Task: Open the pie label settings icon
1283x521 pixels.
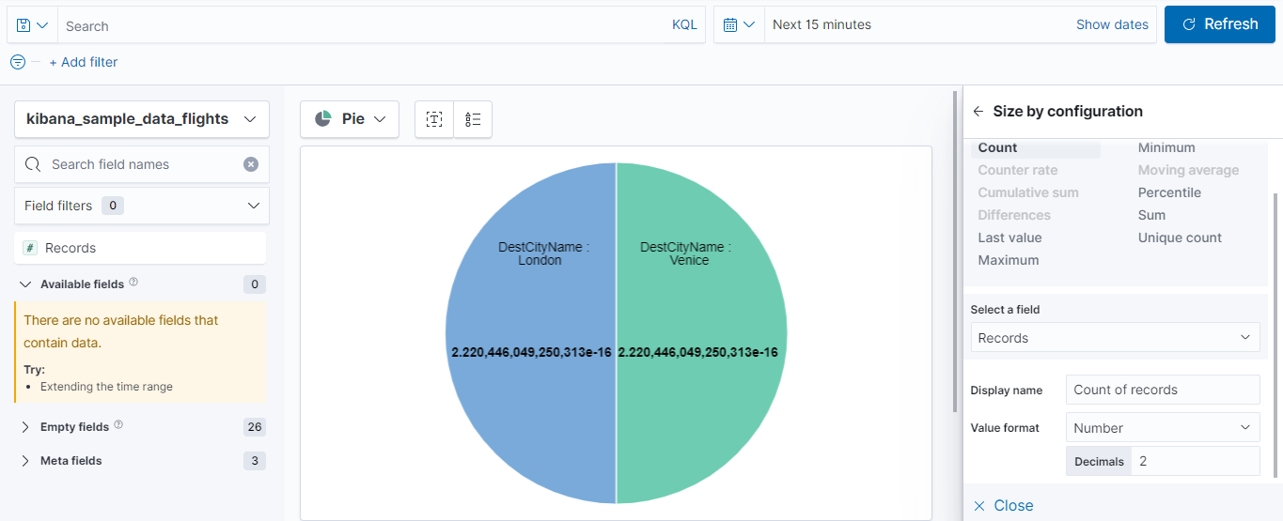Action: pyautogui.click(x=434, y=119)
